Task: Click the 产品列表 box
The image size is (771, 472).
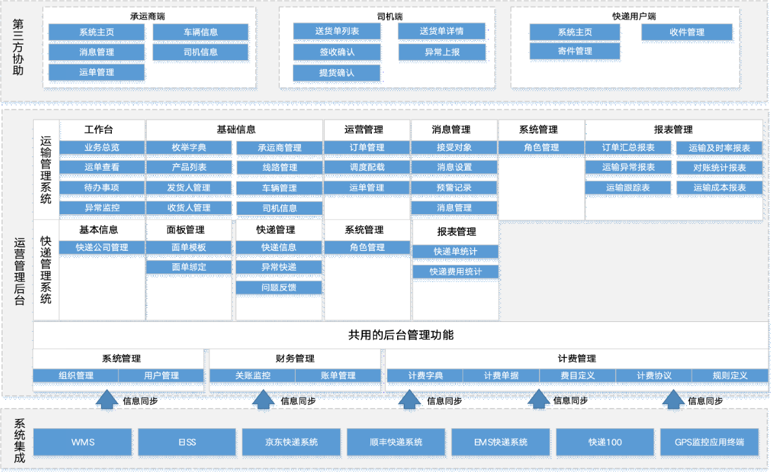Action: 189,167
